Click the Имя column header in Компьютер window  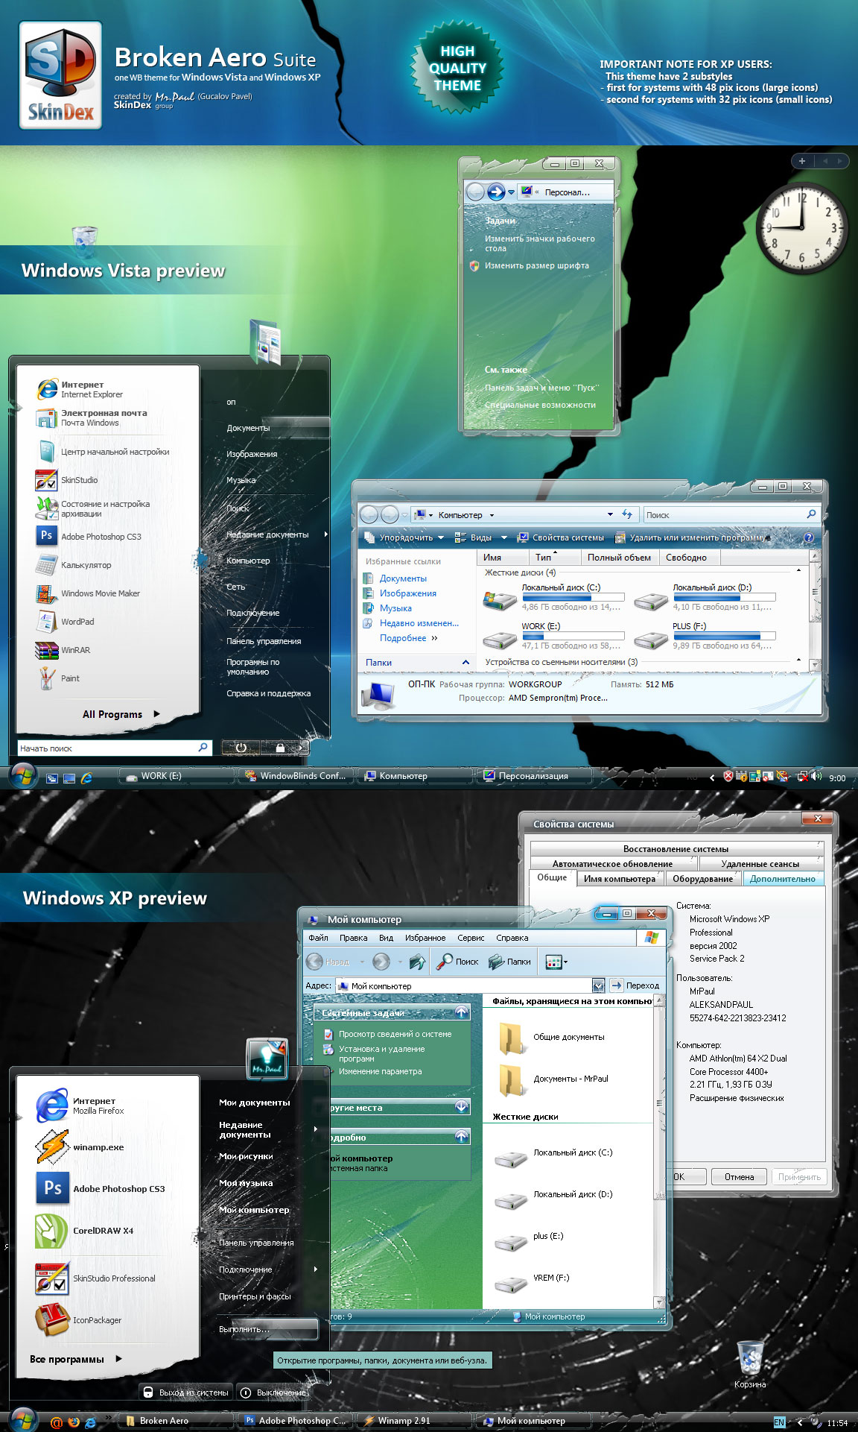pyautogui.click(x=503, y=558)
